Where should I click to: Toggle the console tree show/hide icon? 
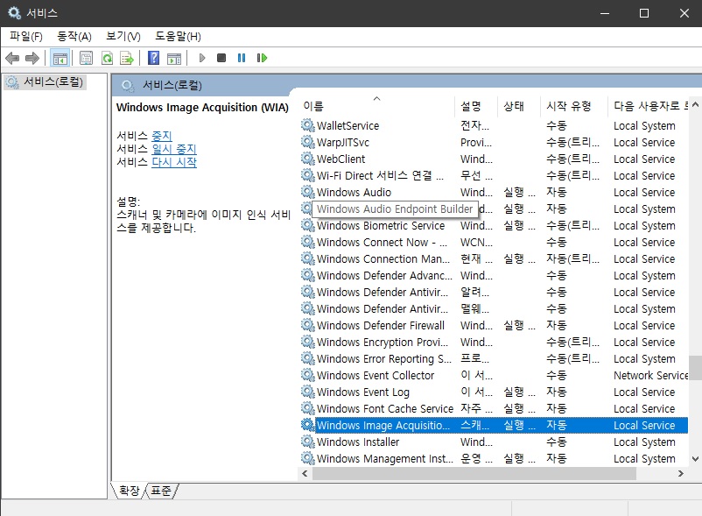point(60,58)
